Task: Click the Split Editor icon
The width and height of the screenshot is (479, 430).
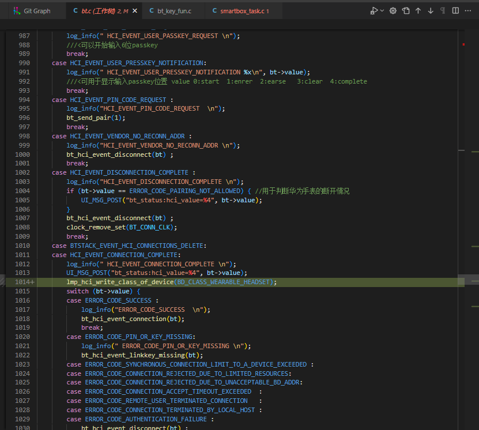Action: (x=455, y=11)
